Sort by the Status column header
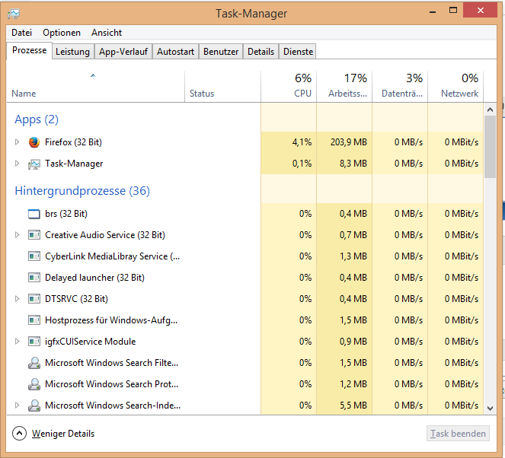This screenshot has height=458, width=505. [222, 87]
